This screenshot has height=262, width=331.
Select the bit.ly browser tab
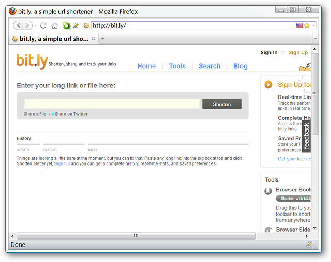tap(53, 39)
